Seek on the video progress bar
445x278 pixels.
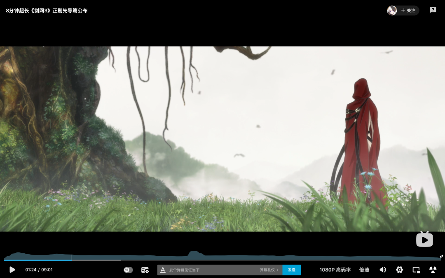click(x=222, y=260)
